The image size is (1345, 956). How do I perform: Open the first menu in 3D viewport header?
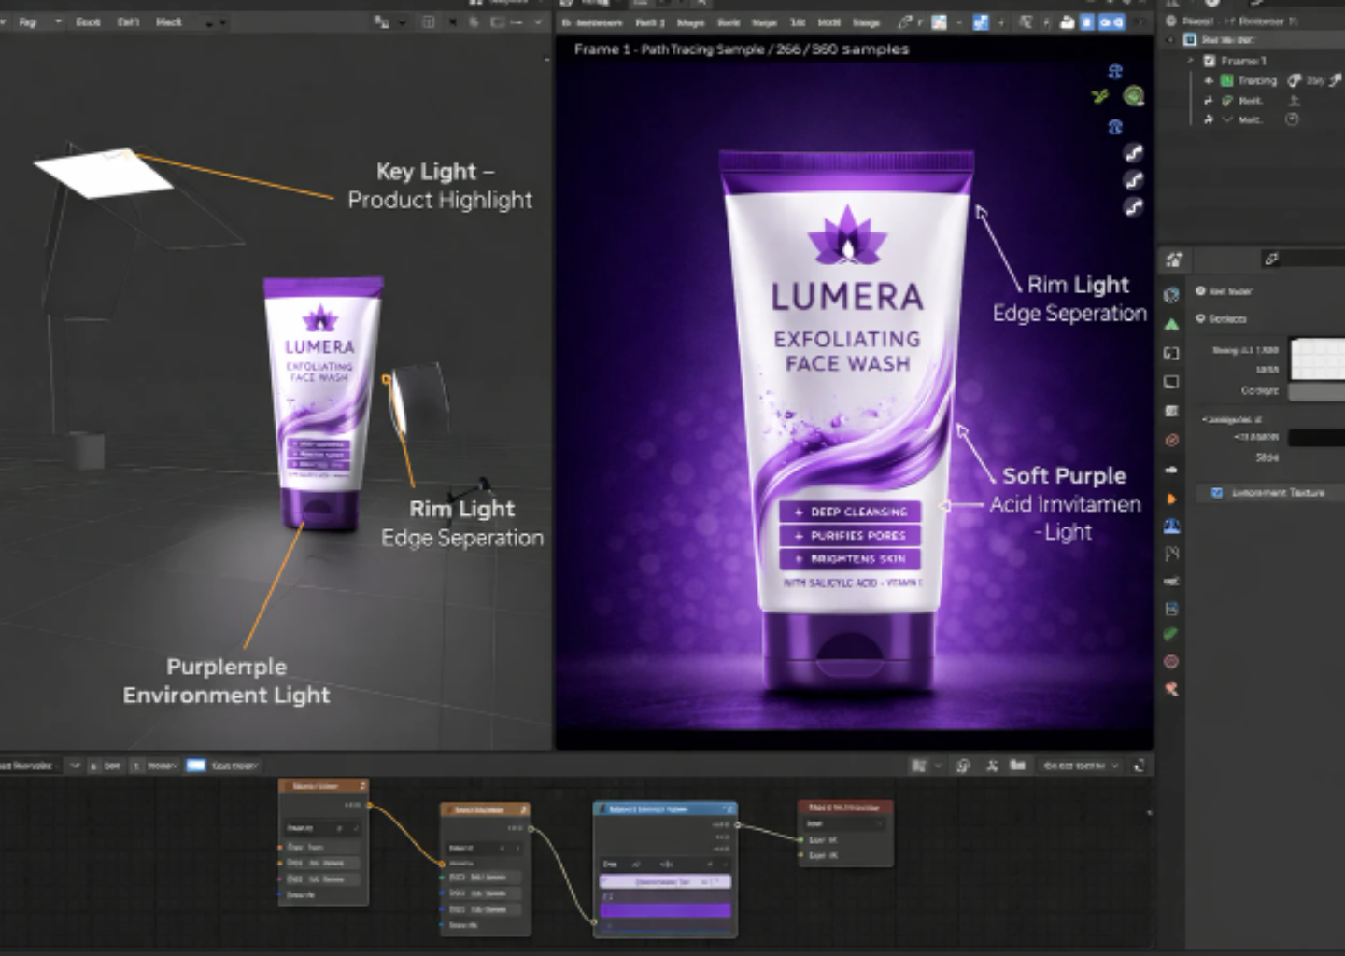(28, 21)
